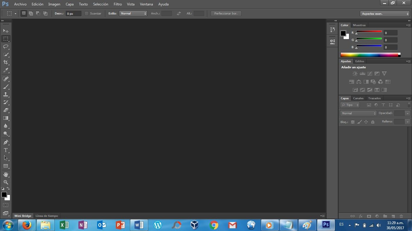Viewport: 412px width, 231px height.
Task: Select the Move tool
Action: (6, 31)
